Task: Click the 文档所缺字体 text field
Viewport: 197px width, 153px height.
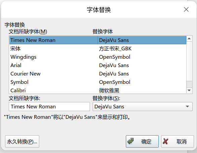Action: [x=49, y=106]
